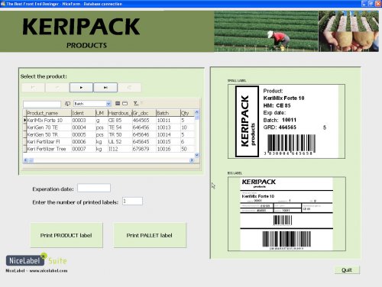Click Print PALLET label button
382x287 pixels.
(x=150, y=235)
